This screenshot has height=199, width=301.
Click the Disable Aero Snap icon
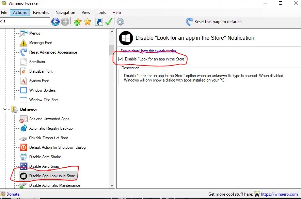click(23, 166)
